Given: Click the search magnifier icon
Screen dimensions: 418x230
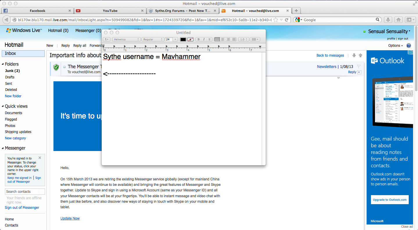Looking at the screenshot, I should pyautogui.click(x=378, y=20).
